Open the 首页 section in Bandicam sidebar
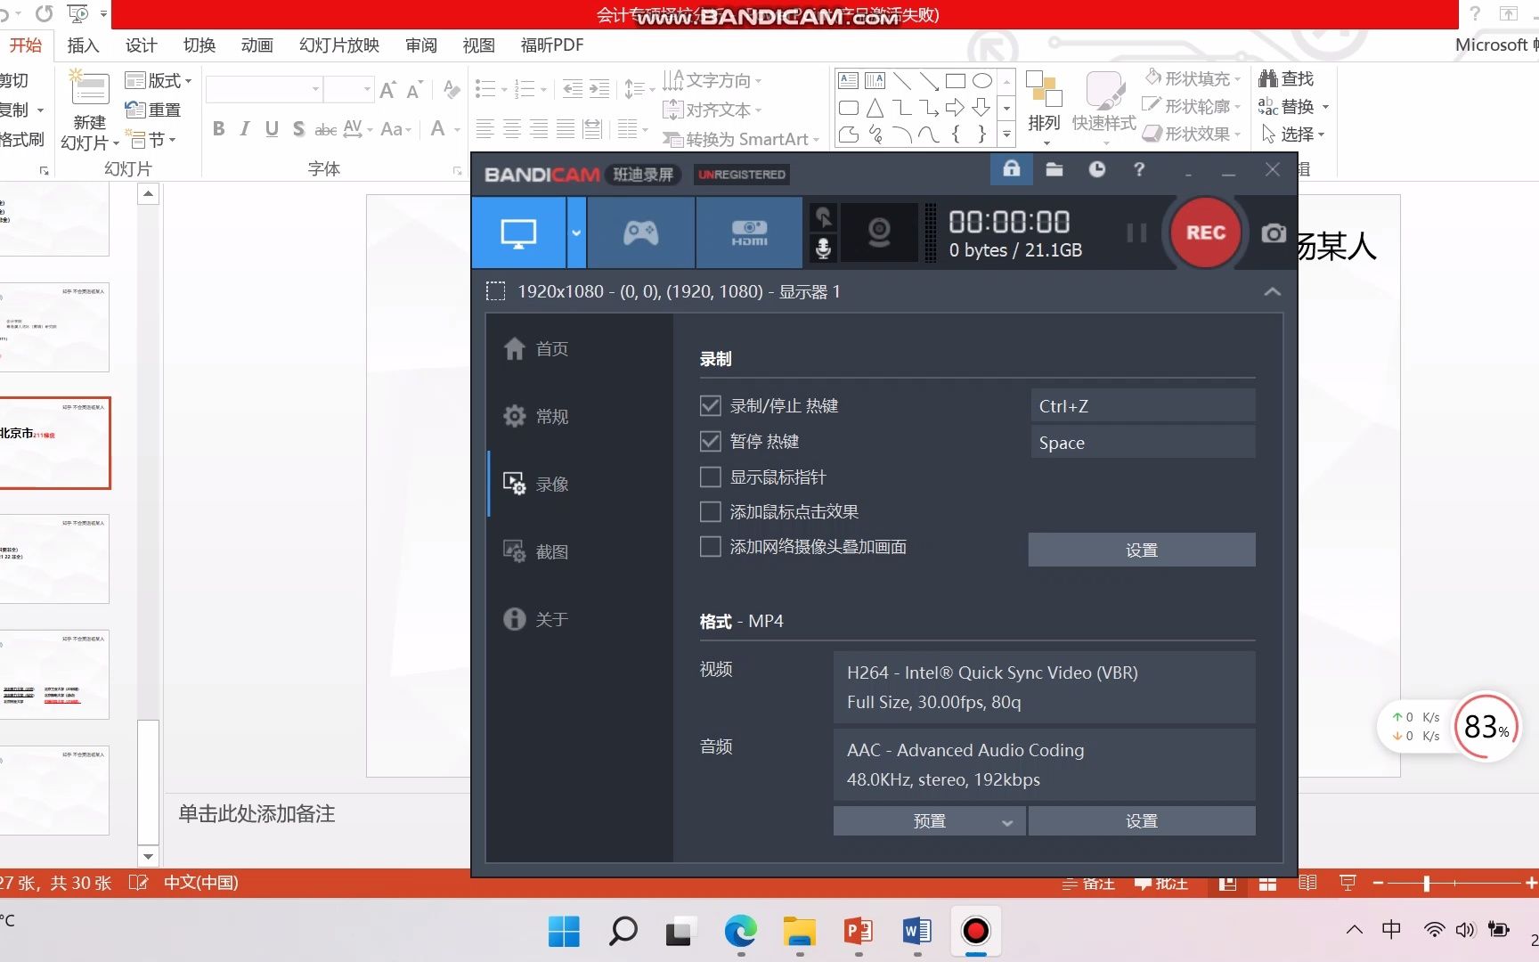This screenshot has height=962, width=1539. 535,348
